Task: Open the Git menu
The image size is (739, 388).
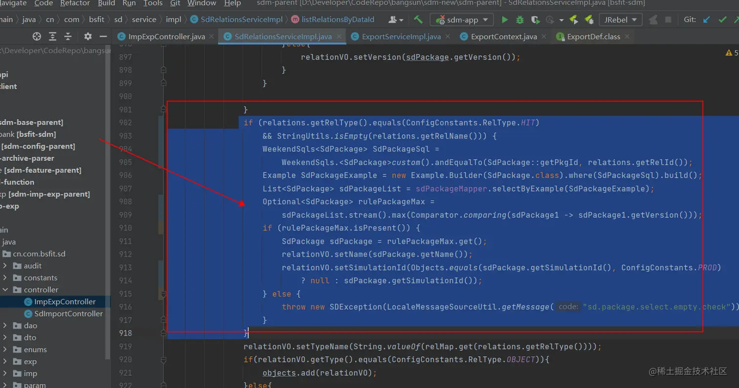Action: tap(175, 3)
